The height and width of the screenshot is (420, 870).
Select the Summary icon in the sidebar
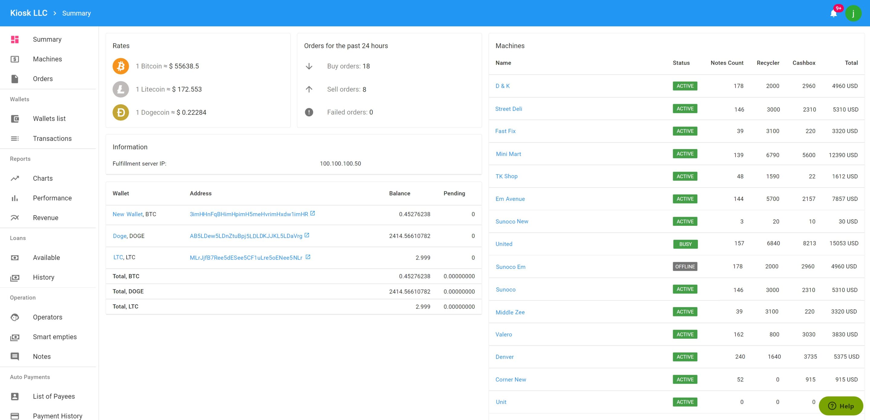coord(15,40)
